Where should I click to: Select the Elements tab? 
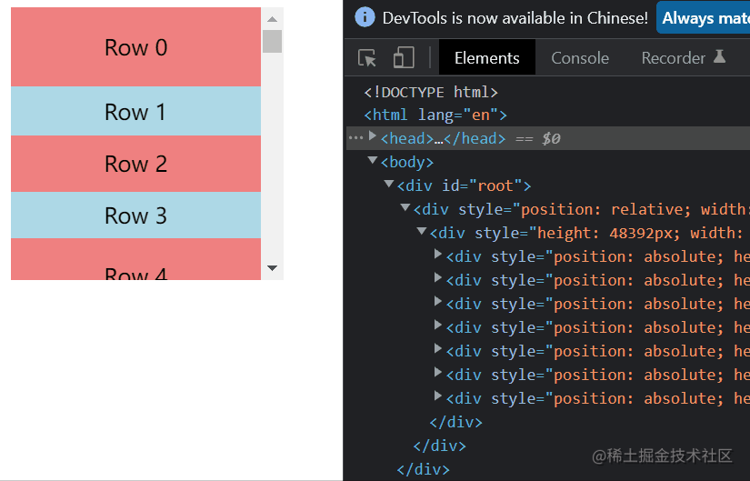tap(487, 58)
